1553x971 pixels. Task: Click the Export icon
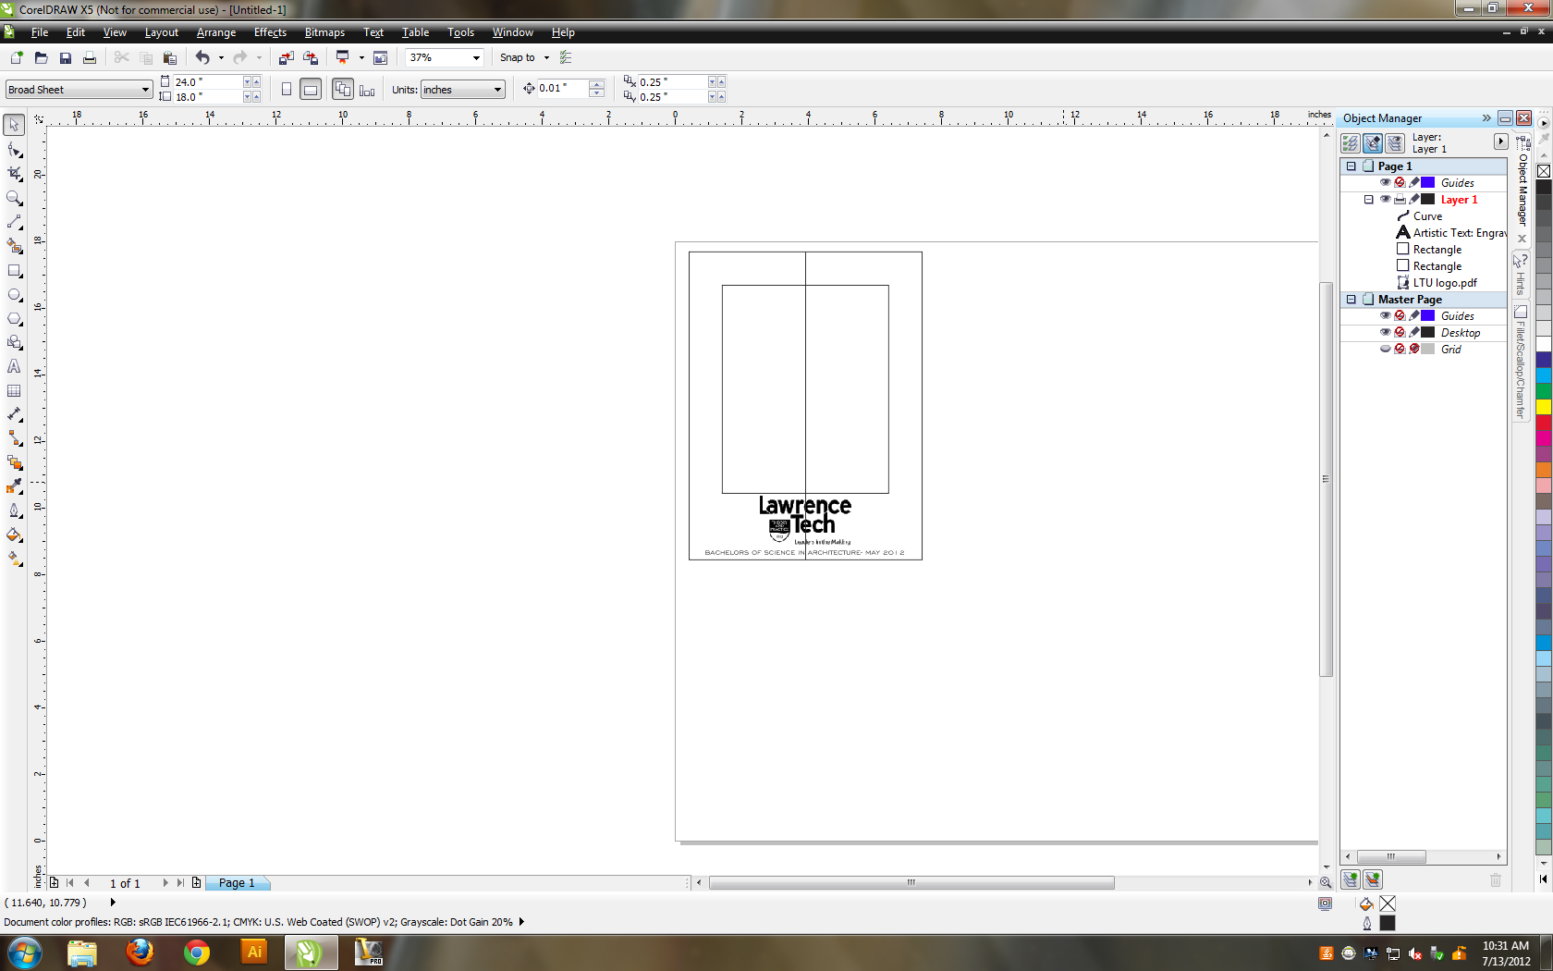[x=311, y=57]
